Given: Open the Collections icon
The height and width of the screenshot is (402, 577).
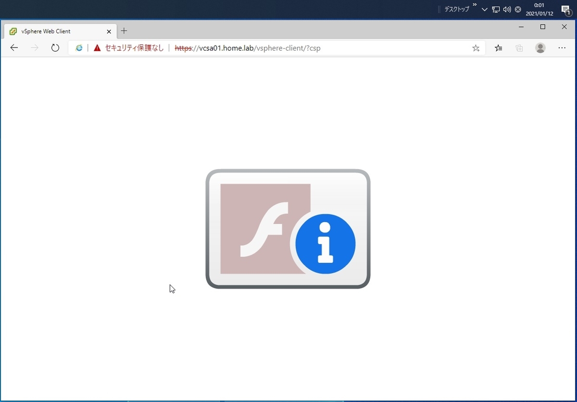Looking at the screenshot, I should click(x=519, y=48).
